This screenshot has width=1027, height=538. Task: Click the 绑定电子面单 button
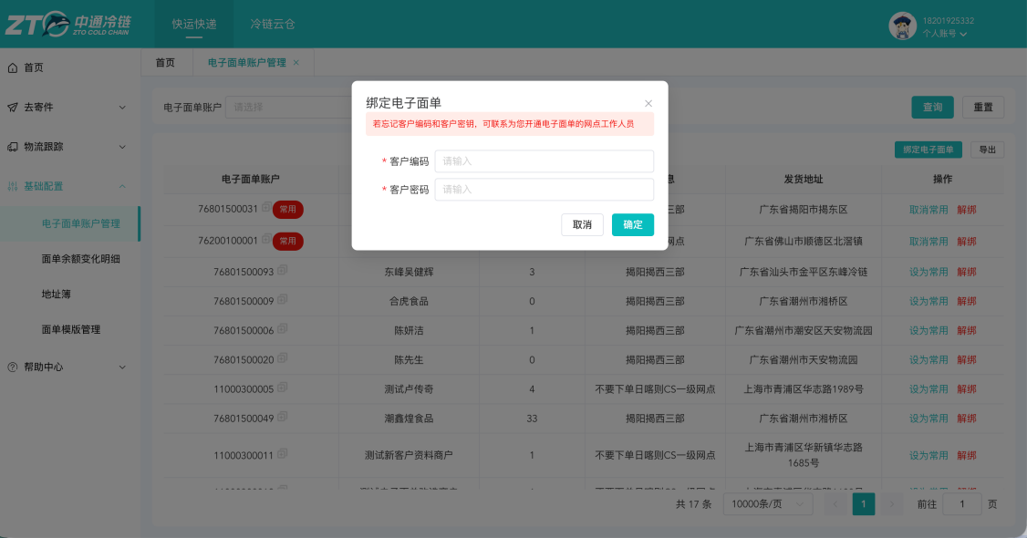tap(928, 150)
